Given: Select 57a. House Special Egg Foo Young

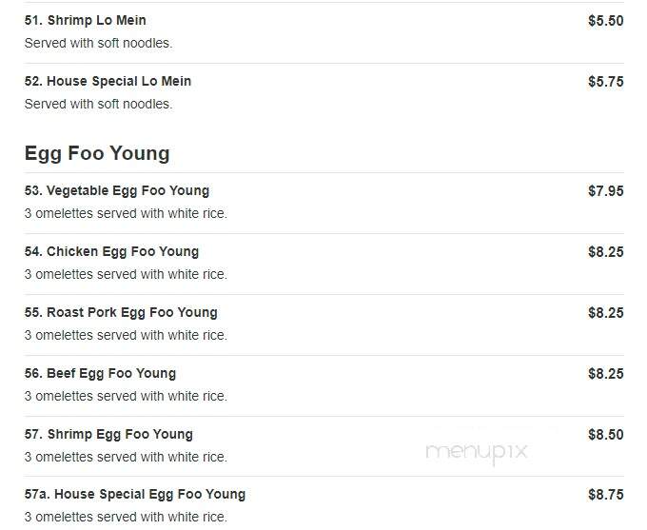Looking at the screenshot, I should click(x=135, y=494).
